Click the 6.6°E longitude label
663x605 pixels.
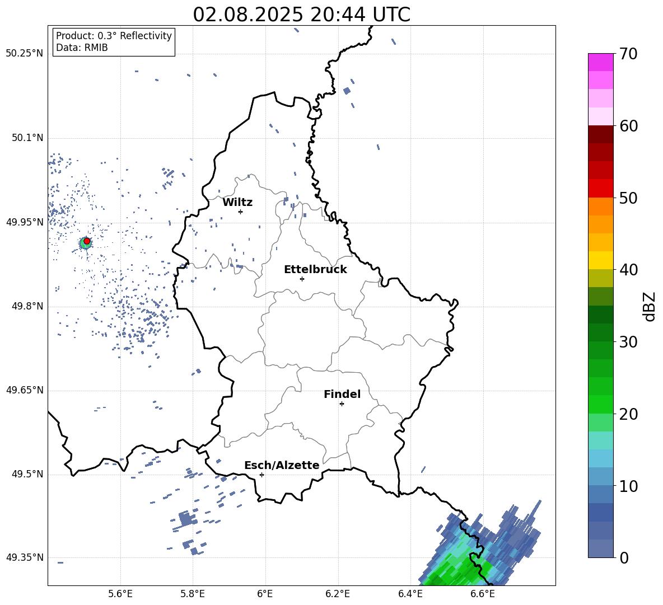(483, 594)
